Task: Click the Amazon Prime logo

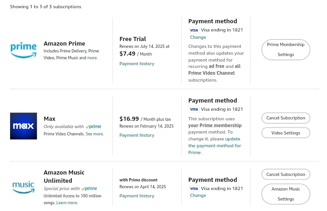Action: coord(23,50)
